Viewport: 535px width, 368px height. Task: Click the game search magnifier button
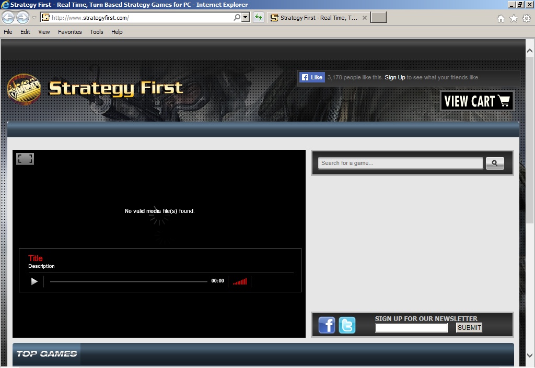tap(495, 163)
